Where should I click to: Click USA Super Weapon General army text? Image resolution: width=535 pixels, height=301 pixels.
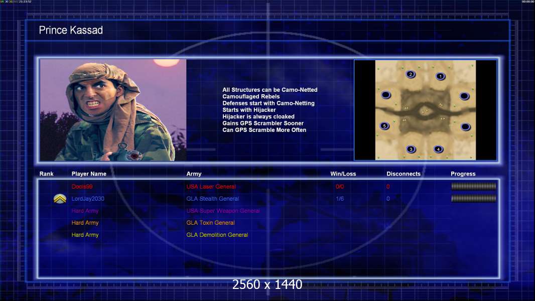(223, 211)
